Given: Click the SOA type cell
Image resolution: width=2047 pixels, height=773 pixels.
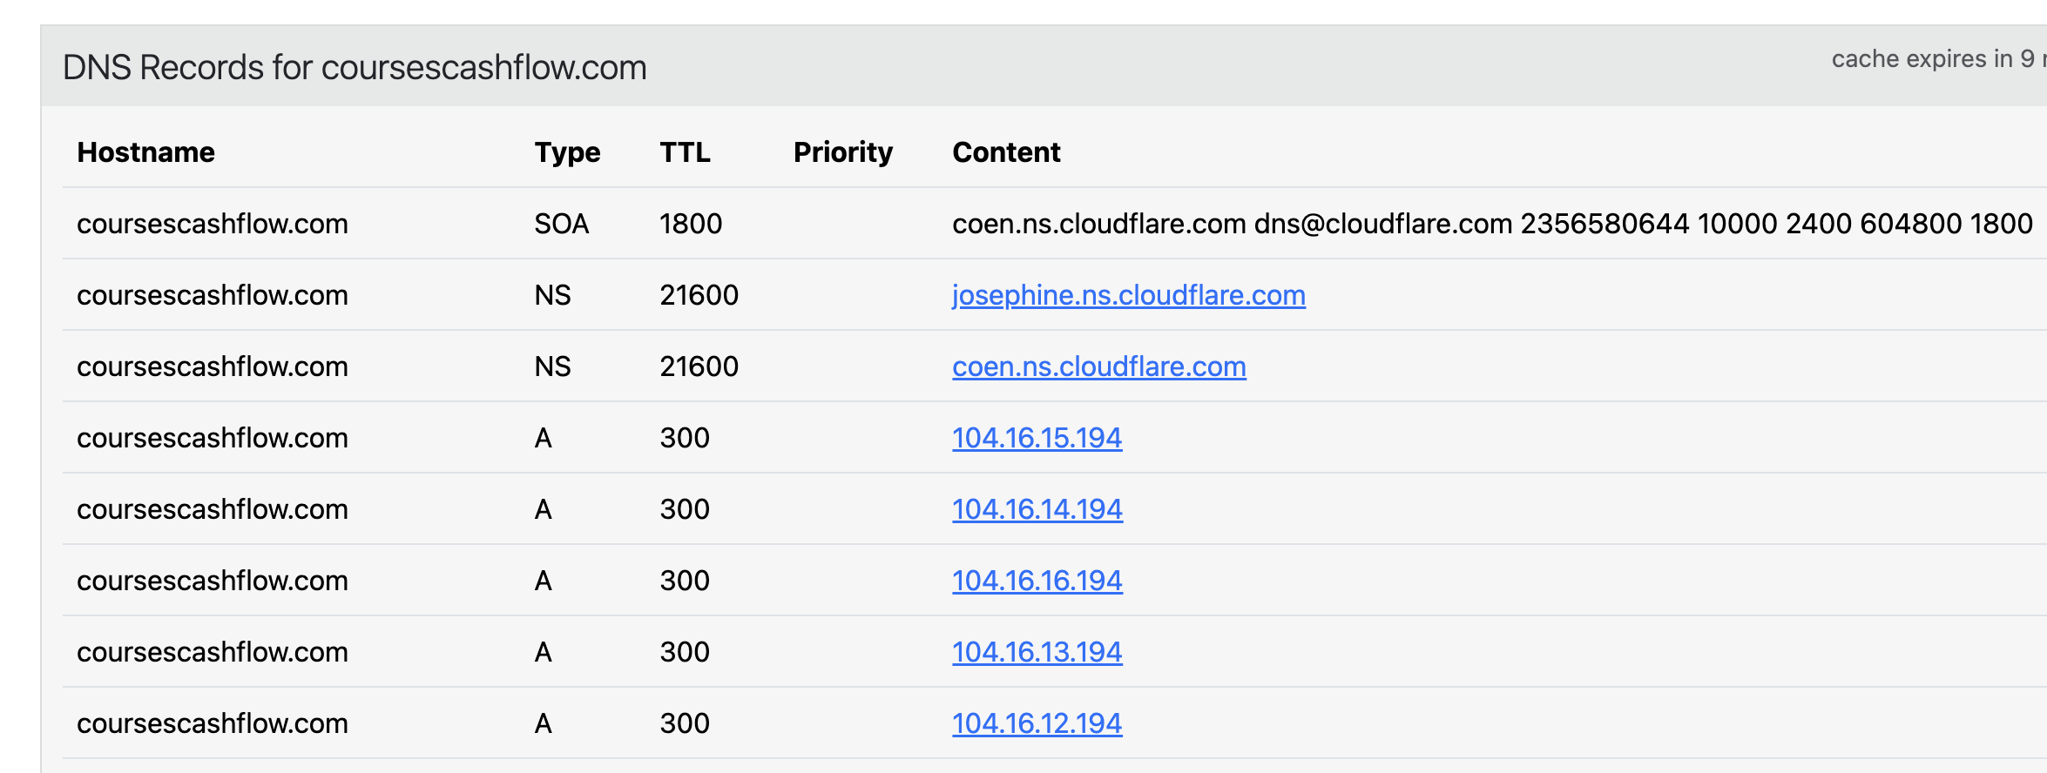Looking at the screenshot, I should point(561,225).
